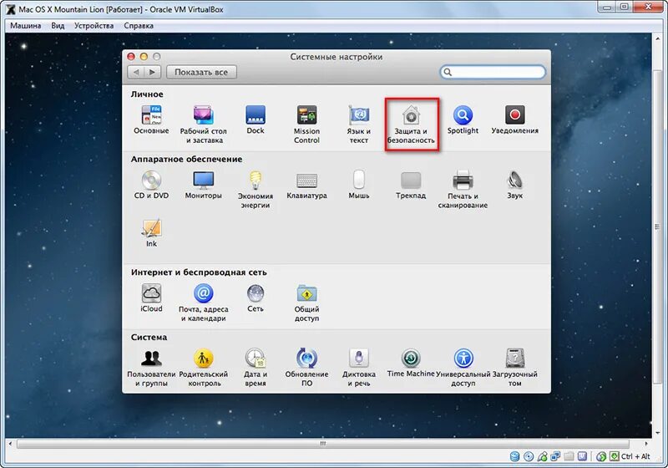Open Печать и сканирование pane

coord(463,190)
